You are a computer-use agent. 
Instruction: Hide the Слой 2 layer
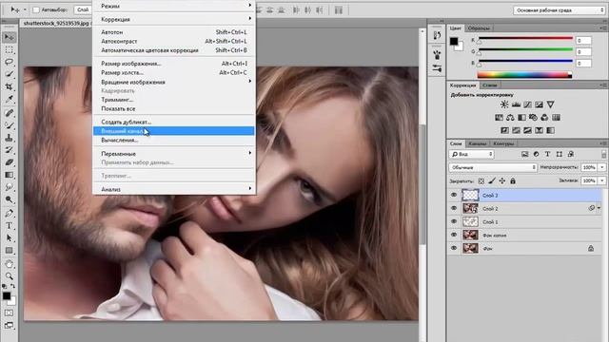coord(454,208)
